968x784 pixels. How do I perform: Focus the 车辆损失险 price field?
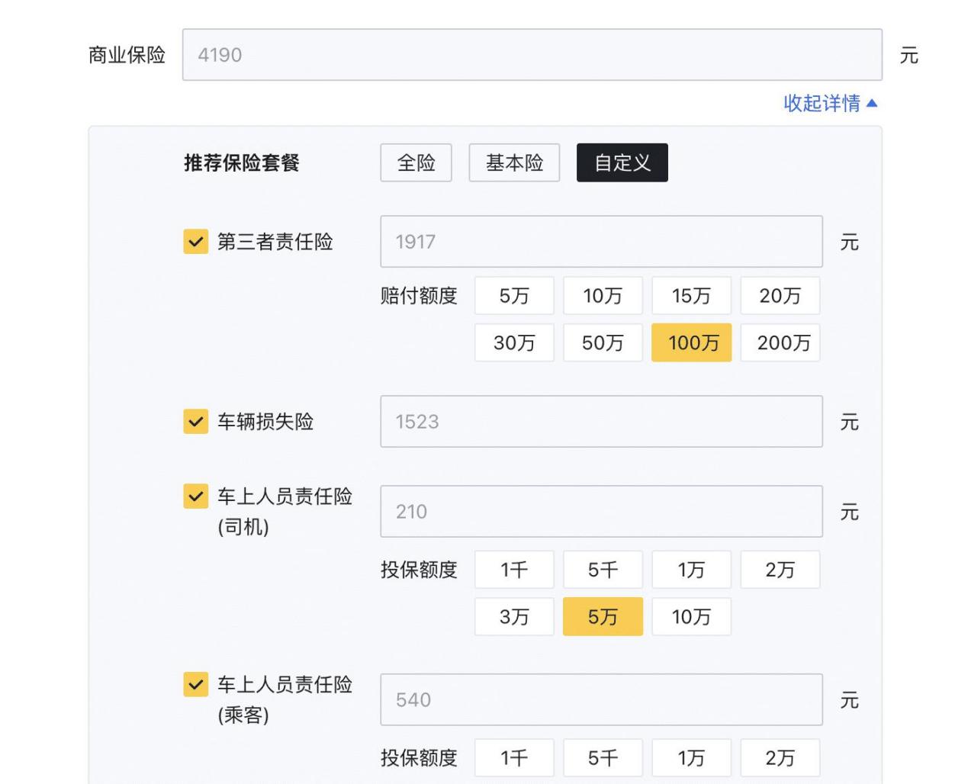click(x=601, y=421)
